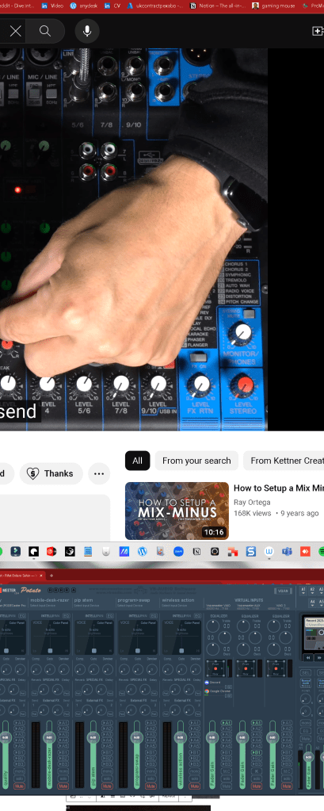Launch Zoom from the taskbar
Viewport: 324px width, 811px height.
(178, 551)
